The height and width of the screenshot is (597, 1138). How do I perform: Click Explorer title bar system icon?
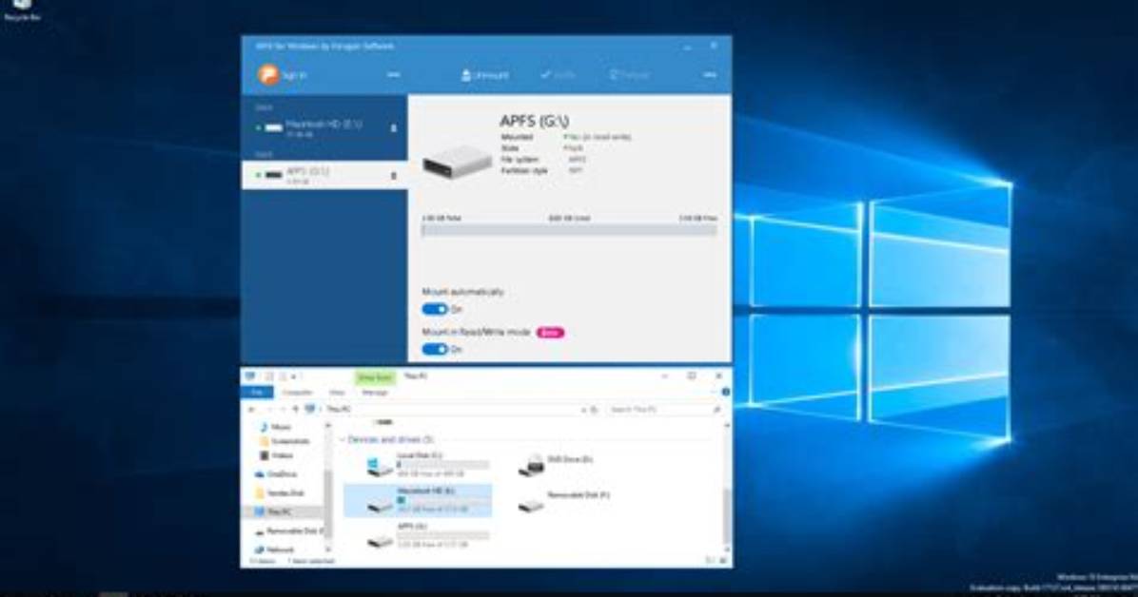pyautogui.click(x=250, y=376)
